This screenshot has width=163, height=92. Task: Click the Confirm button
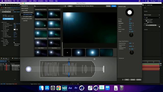(139, 79)
